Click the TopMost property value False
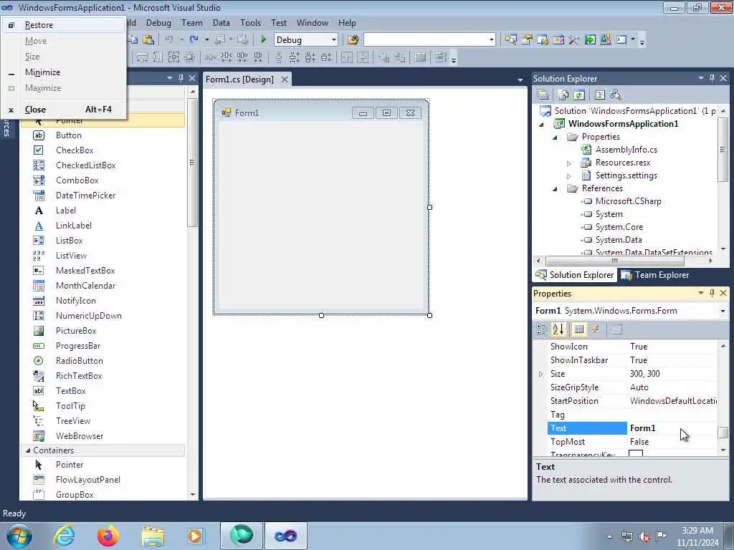The width and height of the screenshot is (734, 550). (672, 441)
